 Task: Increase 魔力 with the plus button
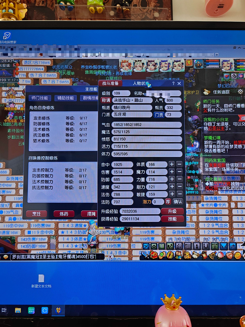(x=171, y=172)
